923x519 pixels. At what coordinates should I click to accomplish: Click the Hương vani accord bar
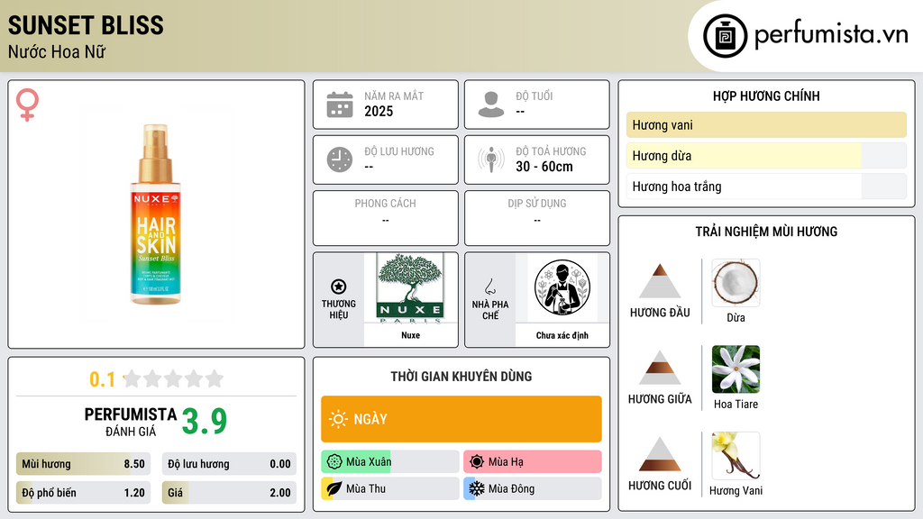point(766,124)
